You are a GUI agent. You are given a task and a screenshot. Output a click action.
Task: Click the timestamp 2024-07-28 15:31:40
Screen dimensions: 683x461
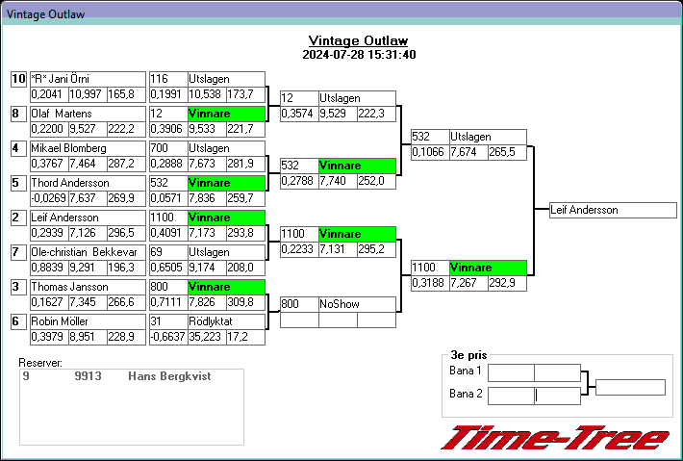[x=359, y=55]
